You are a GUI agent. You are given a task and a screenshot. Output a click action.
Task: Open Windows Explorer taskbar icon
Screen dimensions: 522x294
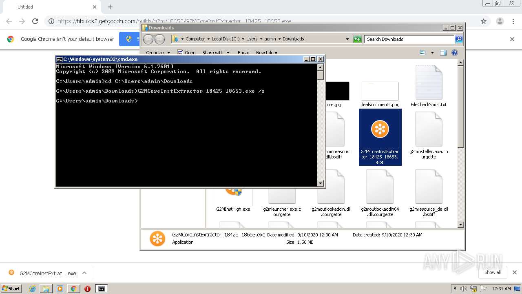click(46, 289)
